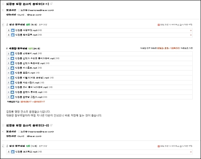Star the (2-2) email title
Viewport: 201px width, 159px height.
point(3,125)
